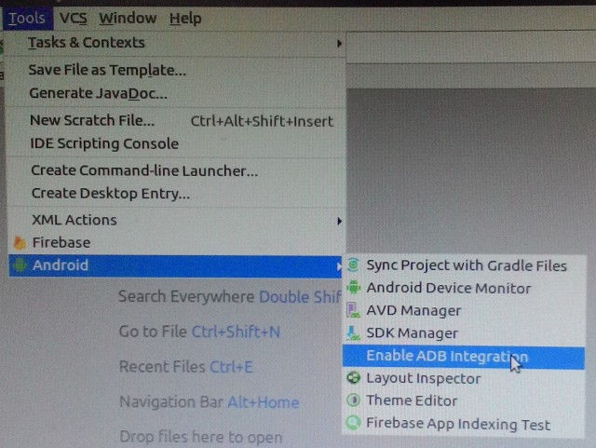Expand the Tasks & Contexts submenu arrow
596x448 pixels.
click(339, 44)
